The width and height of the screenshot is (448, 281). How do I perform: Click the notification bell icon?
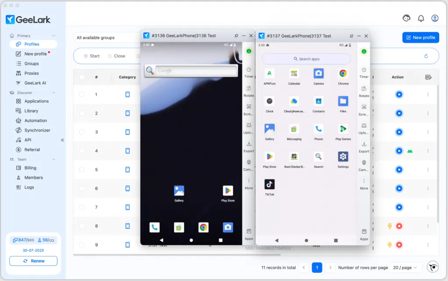(421, 18)
